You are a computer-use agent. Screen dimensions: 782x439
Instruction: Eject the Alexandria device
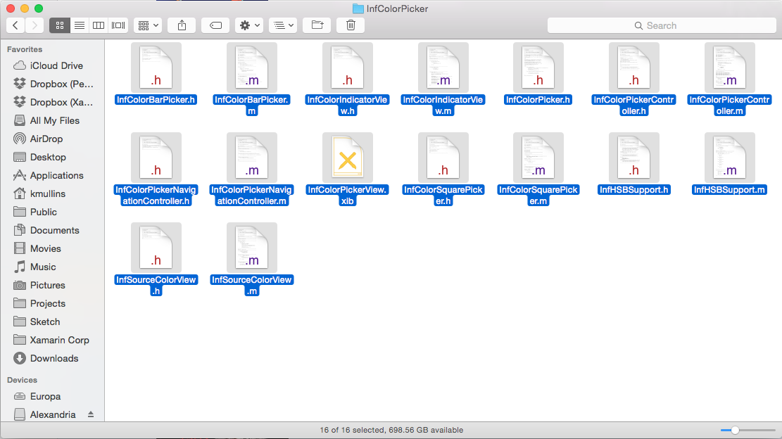(x=90, y=414)
